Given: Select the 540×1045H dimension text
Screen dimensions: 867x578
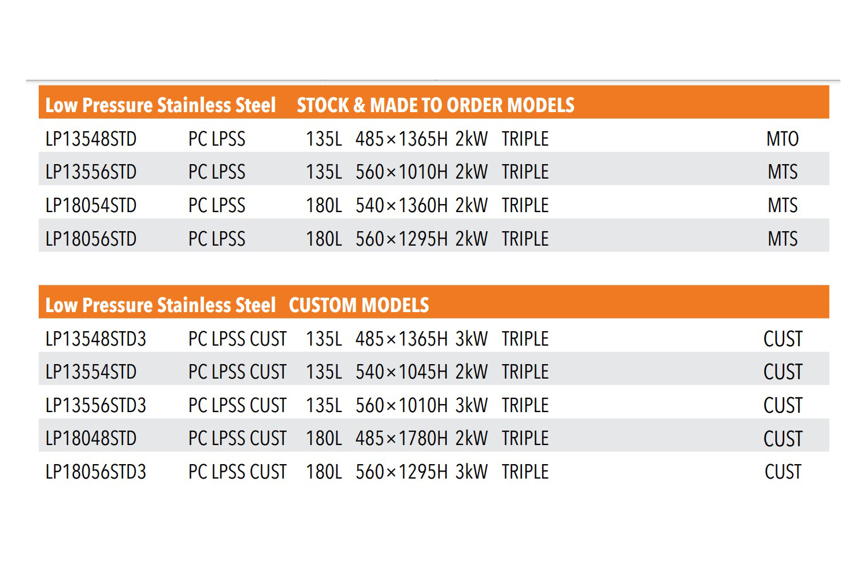Looking at the screenshot, I should tap(402, 372).
